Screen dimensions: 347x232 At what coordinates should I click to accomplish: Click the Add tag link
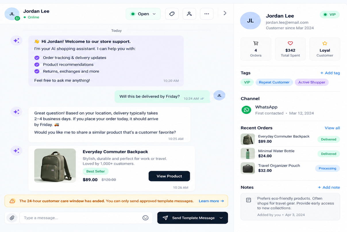coord(330,73)
